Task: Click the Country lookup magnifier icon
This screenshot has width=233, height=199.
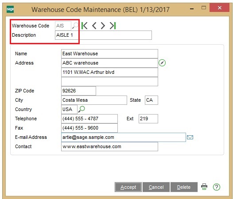Action: tap(82, 109)
